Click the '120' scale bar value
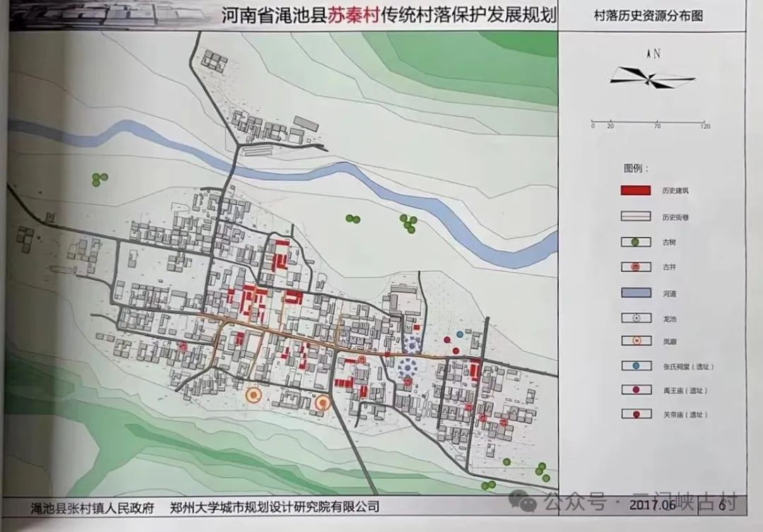This screenshot has width=763, height=532. [x=705, y=126]
